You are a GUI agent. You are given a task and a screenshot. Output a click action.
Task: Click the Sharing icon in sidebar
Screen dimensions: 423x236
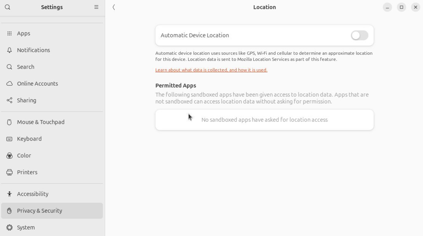pyautogui.click(x=10, y=100)
